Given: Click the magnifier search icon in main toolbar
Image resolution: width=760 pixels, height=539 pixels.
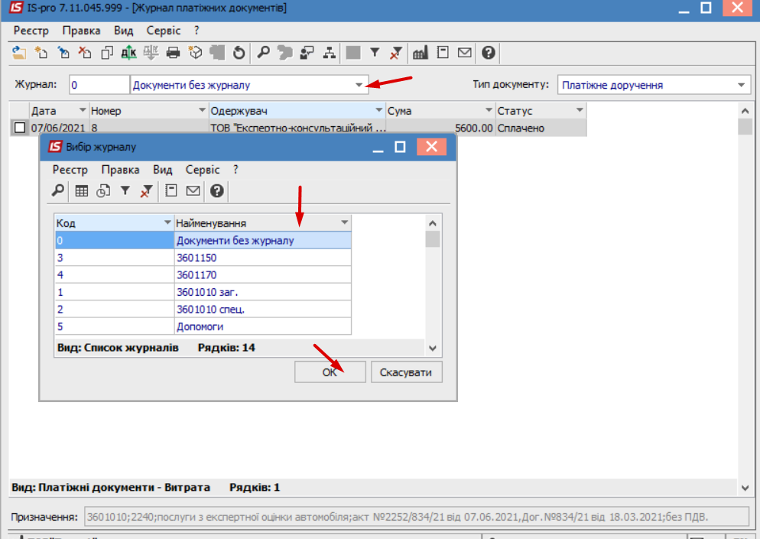Looking at the screenshot, I should pos(263,52).
